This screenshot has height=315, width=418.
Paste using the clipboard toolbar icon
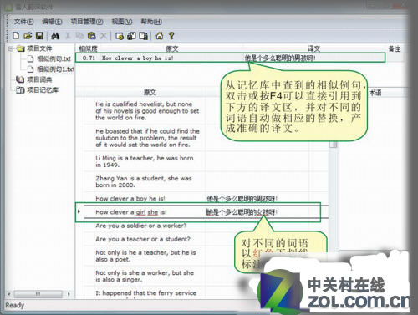coord(91,36)
